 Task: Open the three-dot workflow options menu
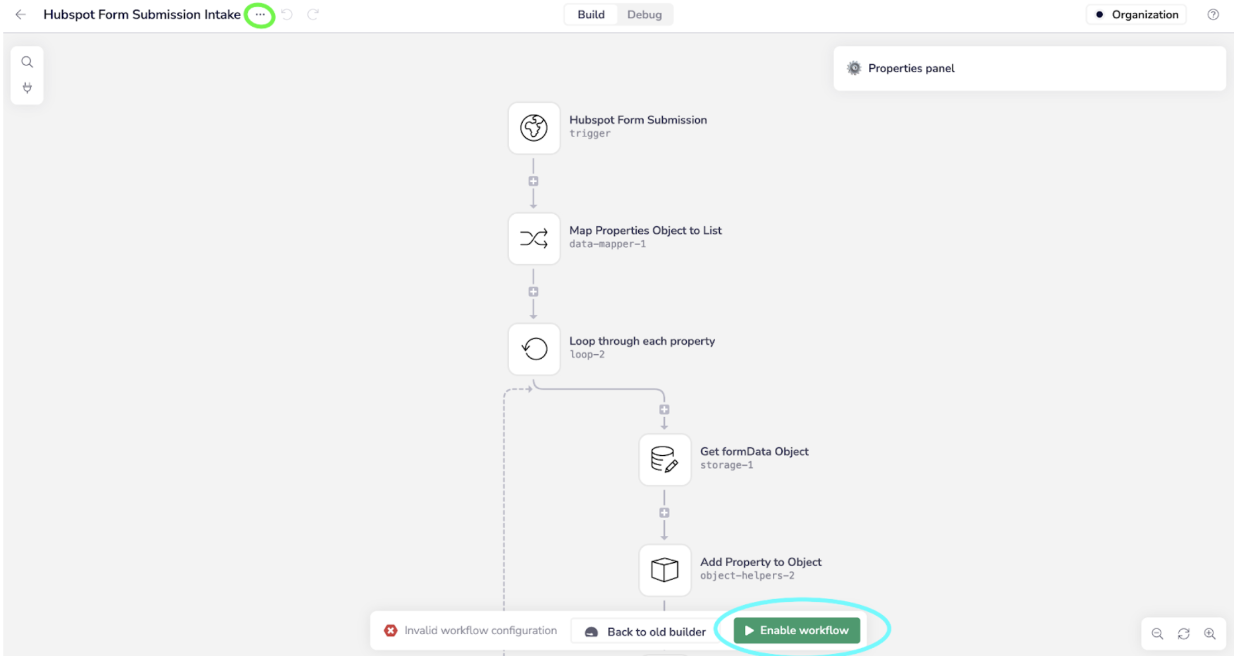point(260,15)
